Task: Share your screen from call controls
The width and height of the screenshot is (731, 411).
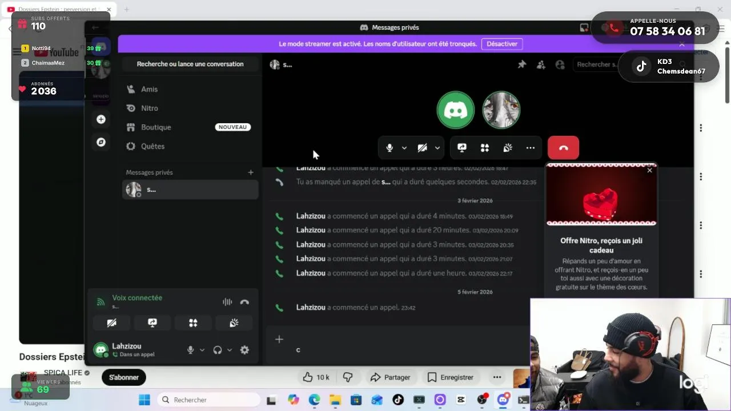Action: [462, 148]
